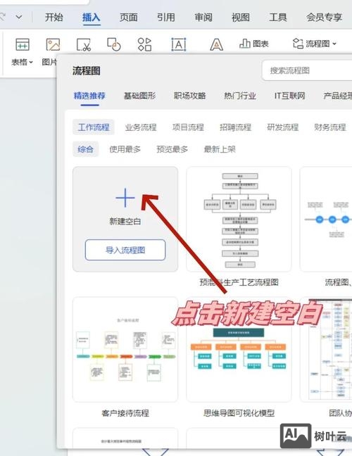The height and width of the screenshot is (456, 352).
Task: Select the 精选推荐 category tab
Action: pyautogui.click(x=89, y=96)
